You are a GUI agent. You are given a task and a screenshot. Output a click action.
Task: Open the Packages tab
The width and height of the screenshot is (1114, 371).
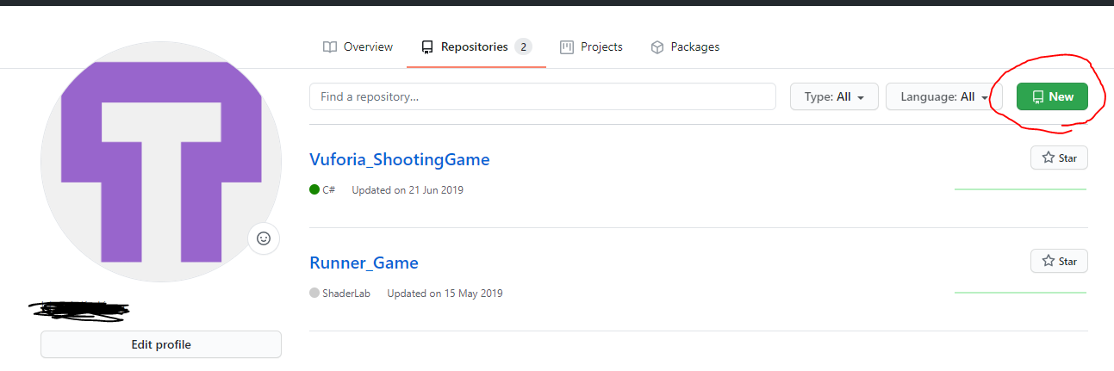click(685, 46)
